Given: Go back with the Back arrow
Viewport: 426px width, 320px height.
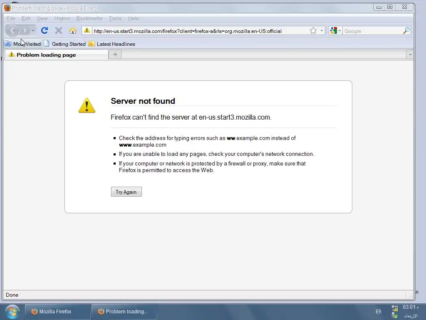Looking at the screenshot, I should [12, 30].
